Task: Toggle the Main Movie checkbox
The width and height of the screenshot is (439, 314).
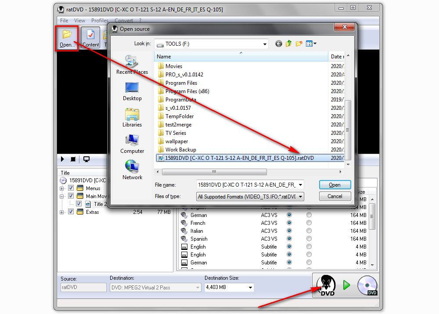Action: 71,196
